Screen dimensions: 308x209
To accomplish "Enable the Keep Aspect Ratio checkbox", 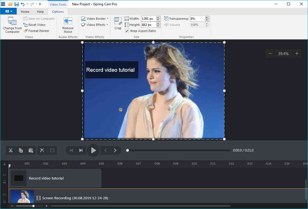I will [127, 31].
